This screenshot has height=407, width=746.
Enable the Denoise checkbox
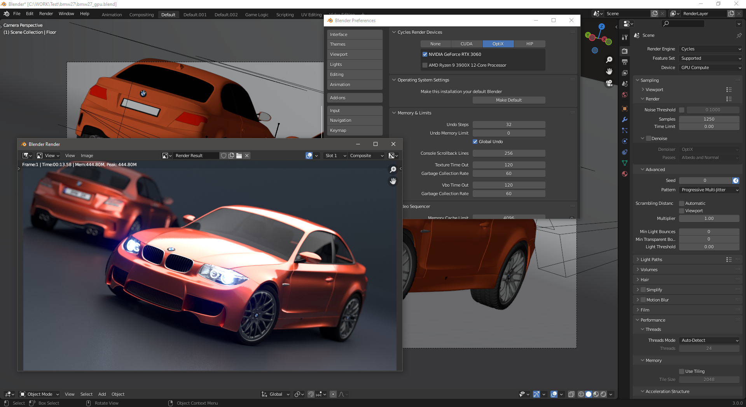point(648,139)
